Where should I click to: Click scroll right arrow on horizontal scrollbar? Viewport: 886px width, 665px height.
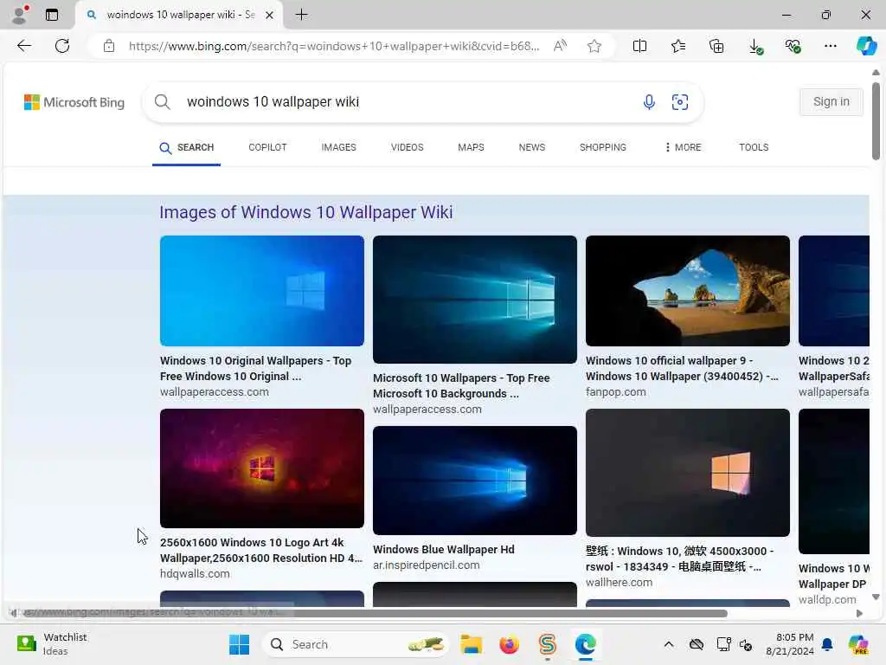pyautogui.click(x=859, y=613)
